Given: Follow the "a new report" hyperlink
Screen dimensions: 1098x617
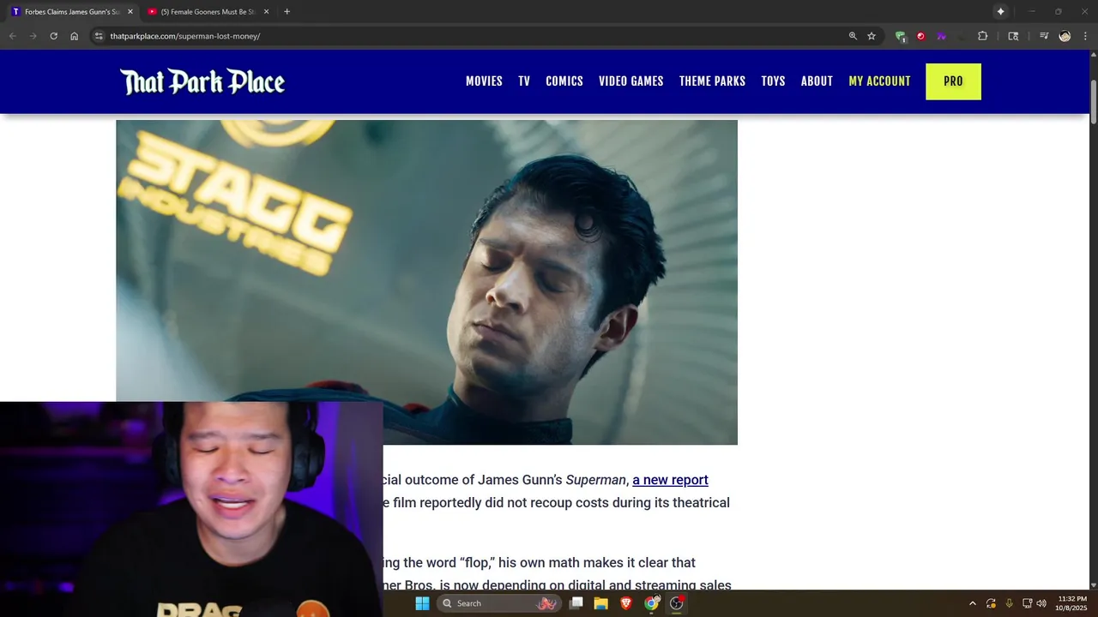Looking at the screenshot, I should pos(670,480).
